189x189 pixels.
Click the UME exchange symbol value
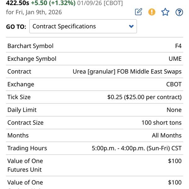tap(175, 59)
